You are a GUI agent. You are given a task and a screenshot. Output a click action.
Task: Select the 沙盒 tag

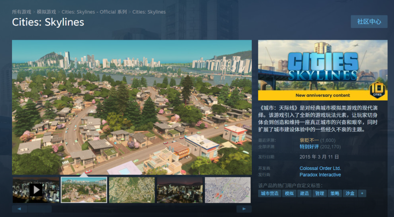350,193
